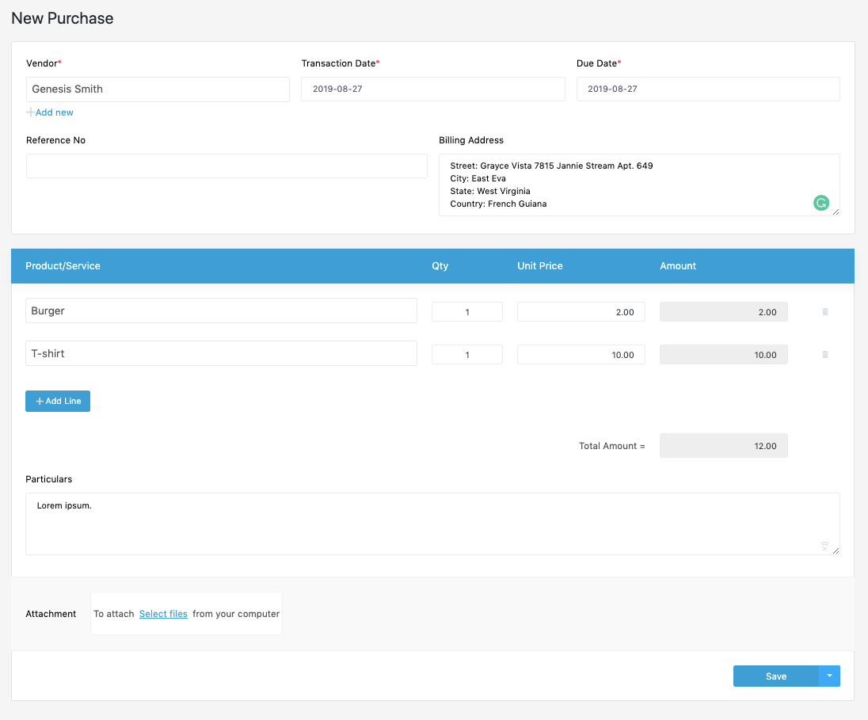This screenshot has width=868, height=720.
Task: Open the Due Date picker
Action: coord(707,89)
